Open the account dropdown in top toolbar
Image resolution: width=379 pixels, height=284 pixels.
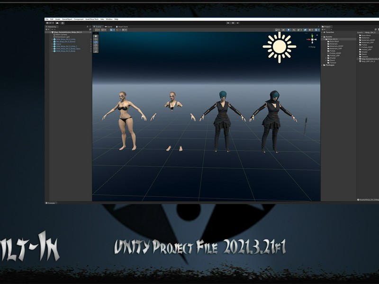pyautogui.click(x=50, y=23)
